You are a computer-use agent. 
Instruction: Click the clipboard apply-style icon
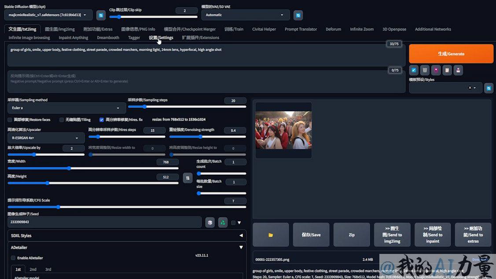[x=447, y=70]
